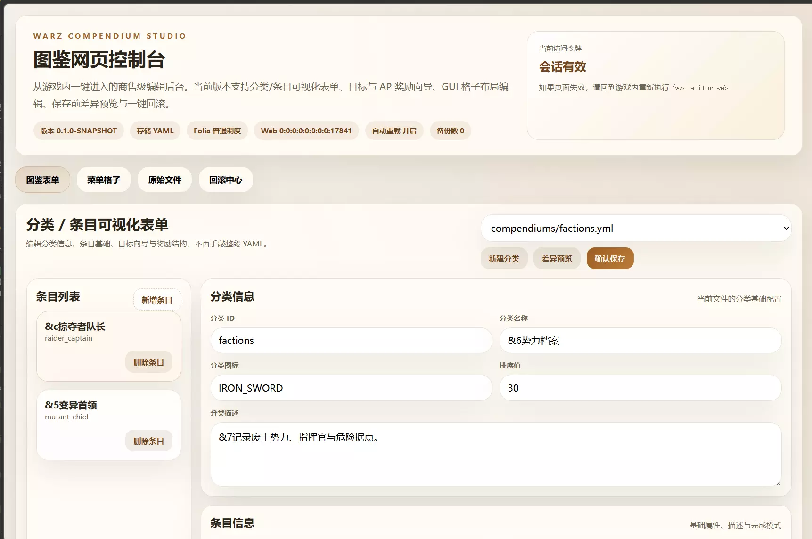Click the 自动重载 开启 badge
This screenshot has height=539, width=812.
click(394, 131)
